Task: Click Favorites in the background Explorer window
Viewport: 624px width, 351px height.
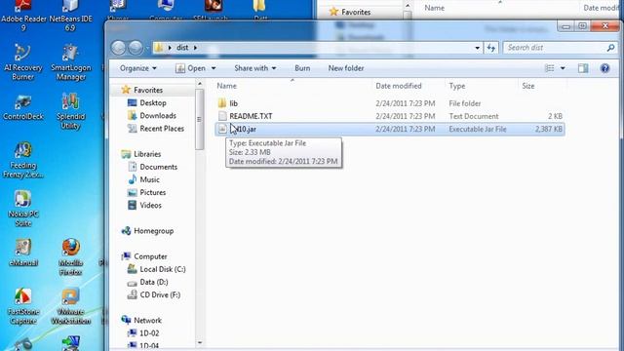Action: pyautogui.click(x=356, y=12)
